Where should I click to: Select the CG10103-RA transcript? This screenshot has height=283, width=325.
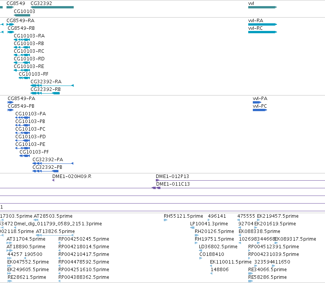[x=22, y=40]
